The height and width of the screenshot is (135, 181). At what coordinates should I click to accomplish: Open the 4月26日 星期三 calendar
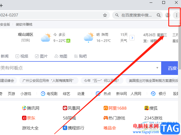[155, 35]
